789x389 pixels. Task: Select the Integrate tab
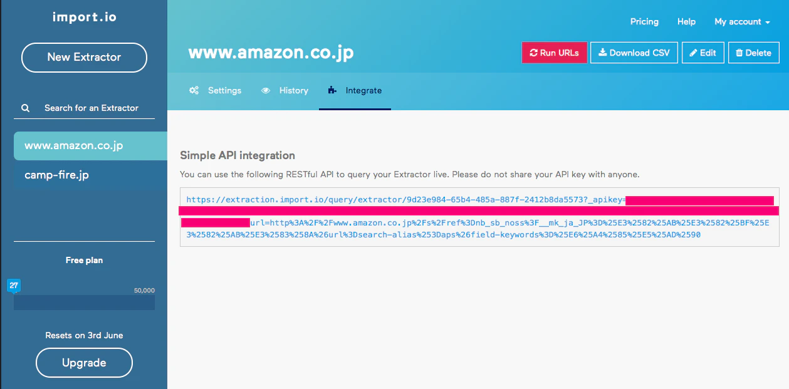click(x=355, y=90)
